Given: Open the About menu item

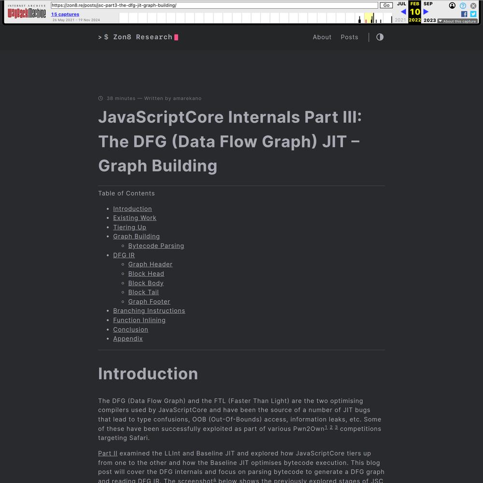Looking at the screenshot, I should [322, 37].
